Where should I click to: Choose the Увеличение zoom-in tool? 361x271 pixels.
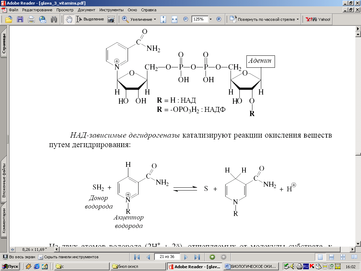coord(137,19)
